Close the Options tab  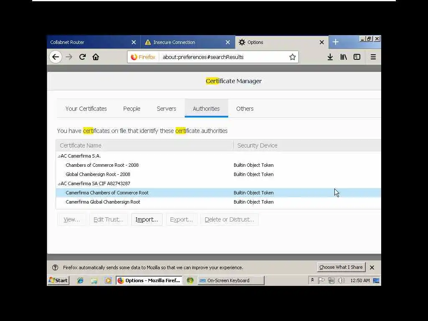tap(321, 42)
